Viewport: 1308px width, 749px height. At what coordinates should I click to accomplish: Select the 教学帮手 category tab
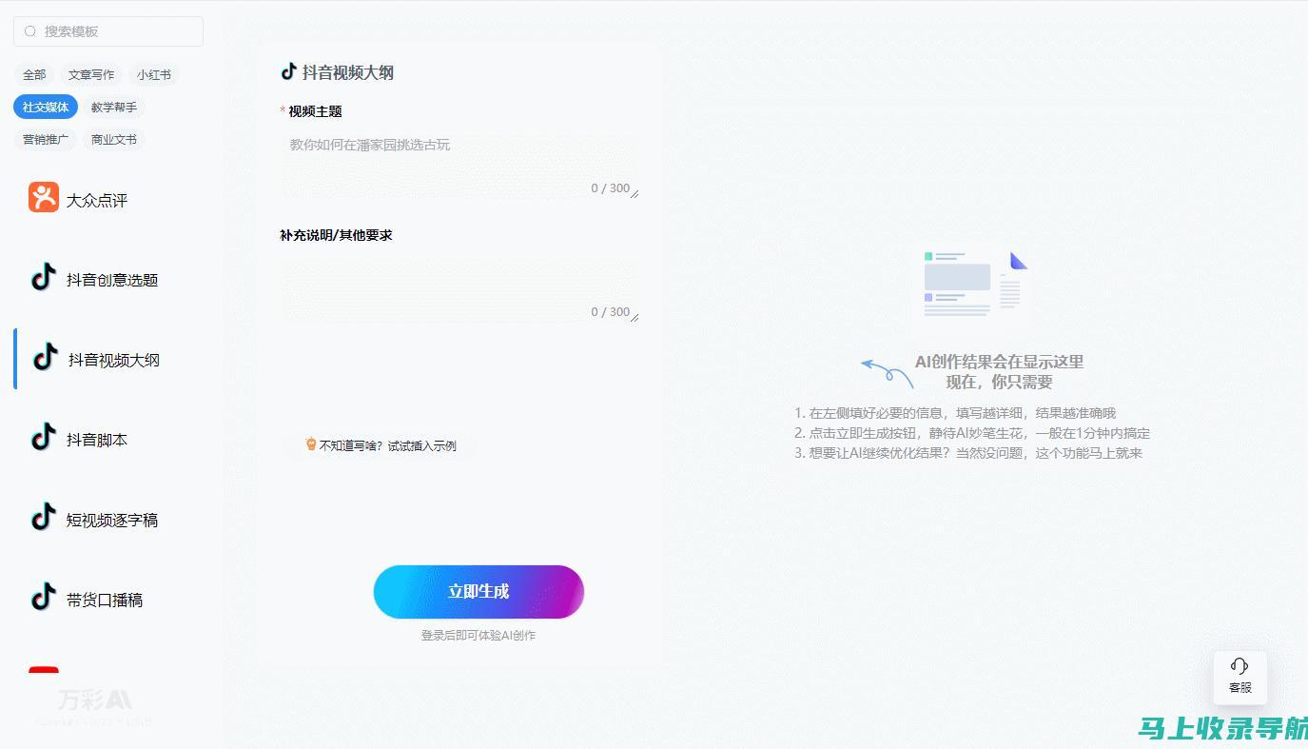(114, 107)
